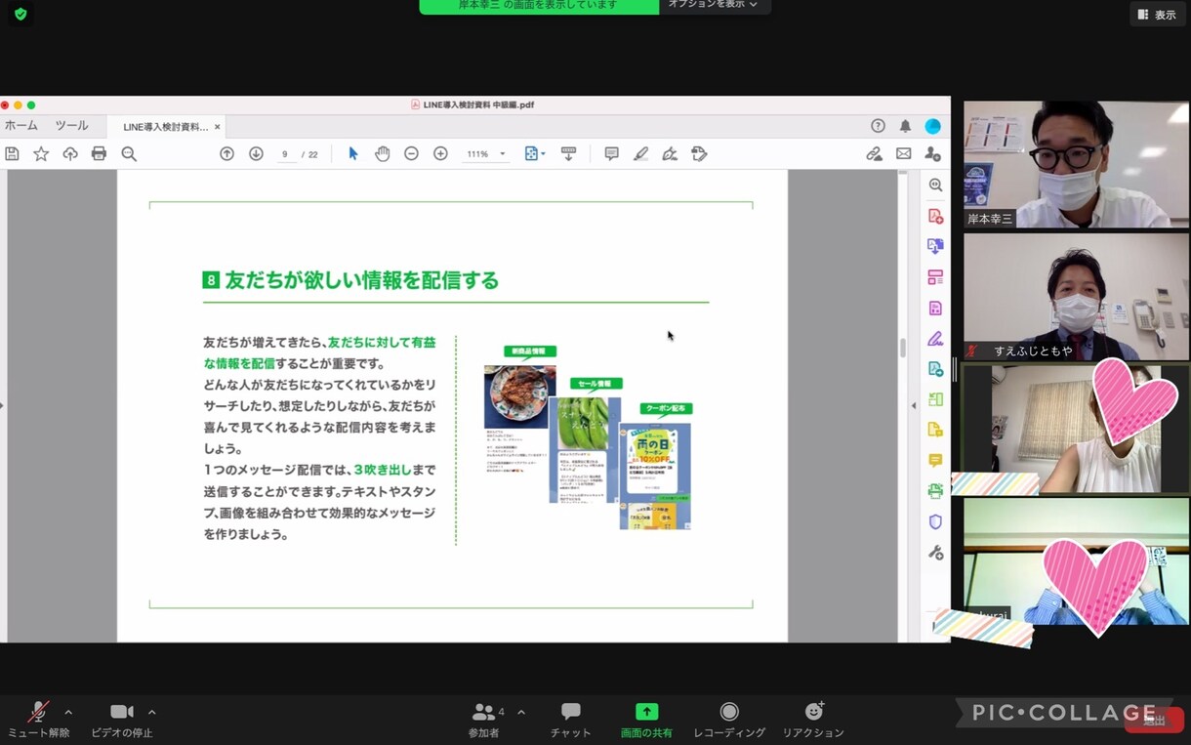Image resolution: width=1191 pixels, height=745 pixels.
Task: Open the 111% zoom level dropdown
Action: 485,154
